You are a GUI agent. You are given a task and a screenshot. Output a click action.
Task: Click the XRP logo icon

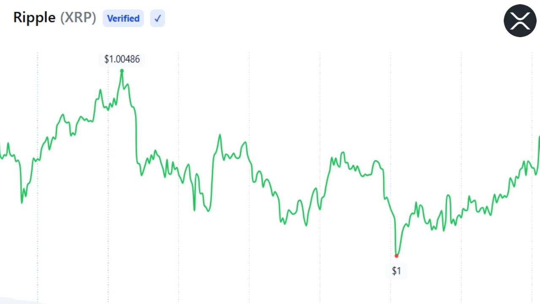pyautogui.click(x=520, y=21)
